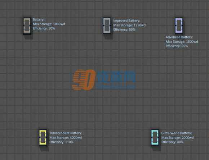Select the yellow Transcendent Battery building
Image resolution: width=209 pixels, height=160 pixels.
(43, 137)
